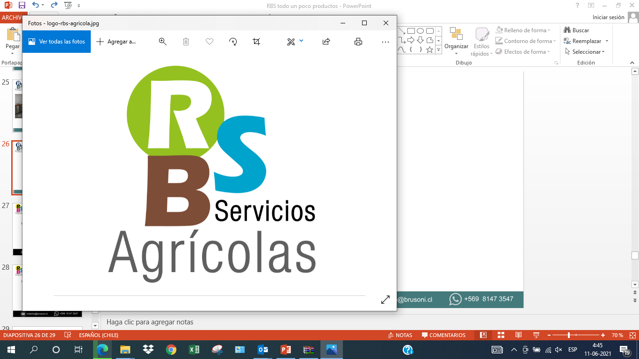
Task: Save the PowerPoint presentation
Action: point(22,5)
